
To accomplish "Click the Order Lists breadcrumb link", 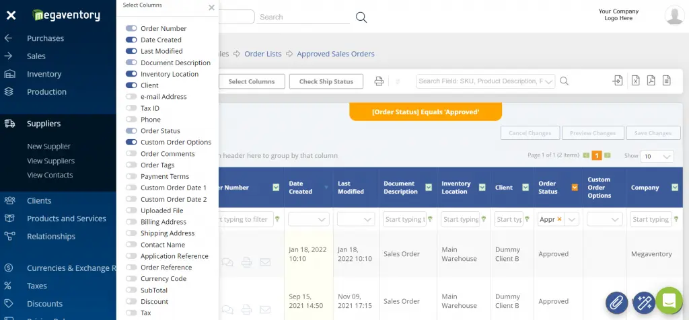I will tap(263, 54).
